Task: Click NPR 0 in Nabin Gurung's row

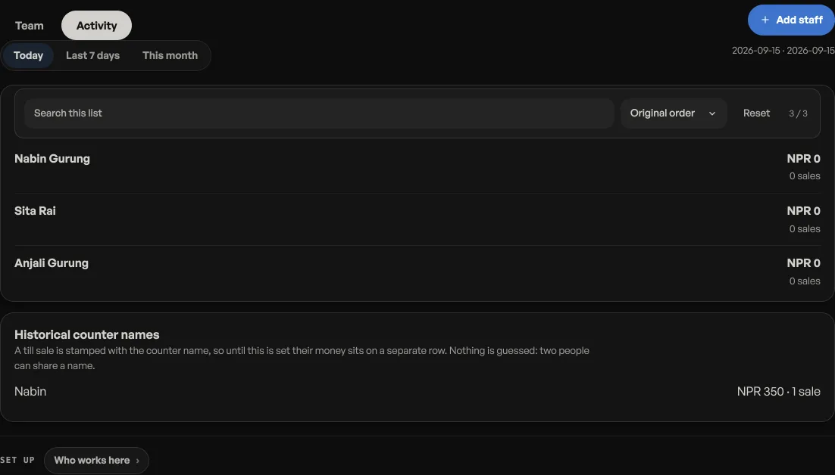Action: pos(804,159)
